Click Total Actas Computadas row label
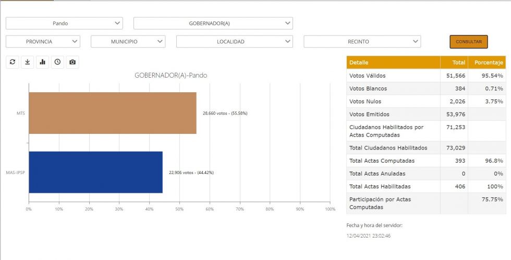The height and width of the screenshot is (260, 511). tap(382, 160)
